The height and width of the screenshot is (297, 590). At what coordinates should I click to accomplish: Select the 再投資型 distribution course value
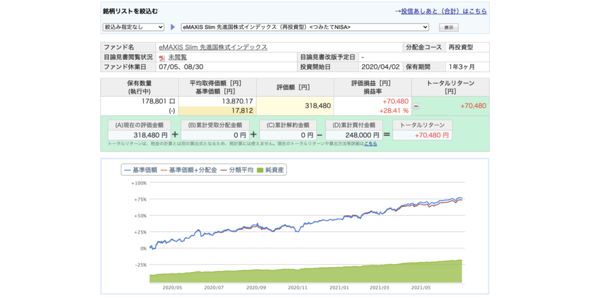(x=461, y=47)
